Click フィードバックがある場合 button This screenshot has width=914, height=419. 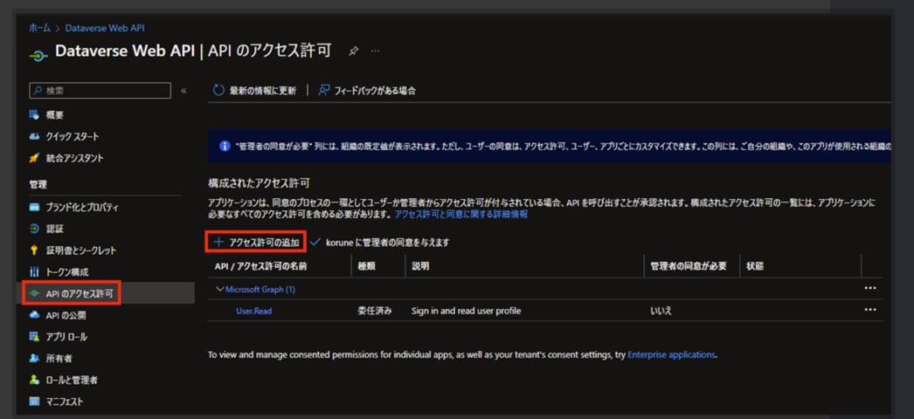coord(367,90)
